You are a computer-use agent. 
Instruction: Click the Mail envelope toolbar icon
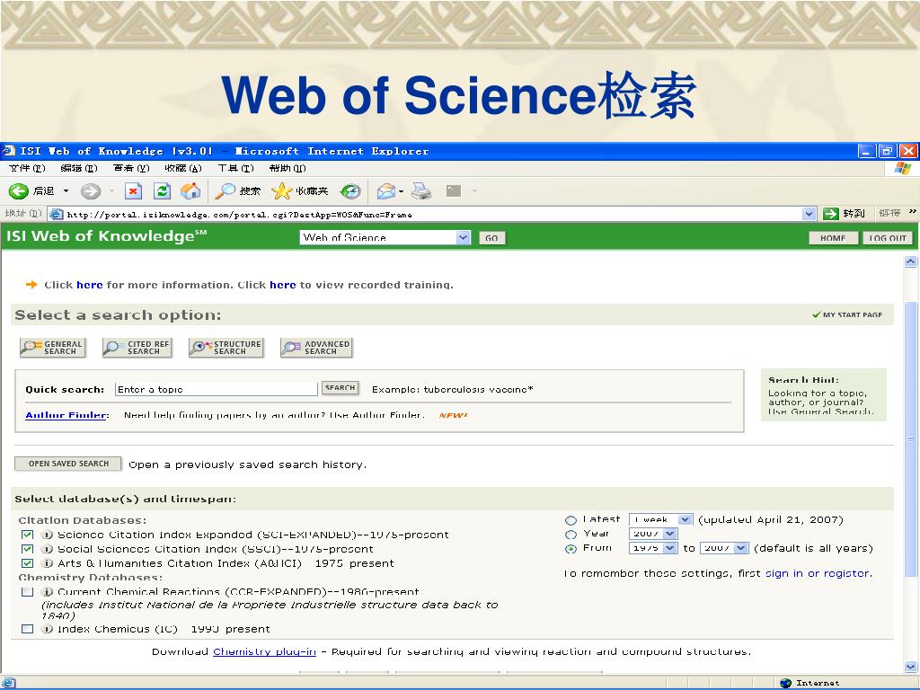click(386, 190)
